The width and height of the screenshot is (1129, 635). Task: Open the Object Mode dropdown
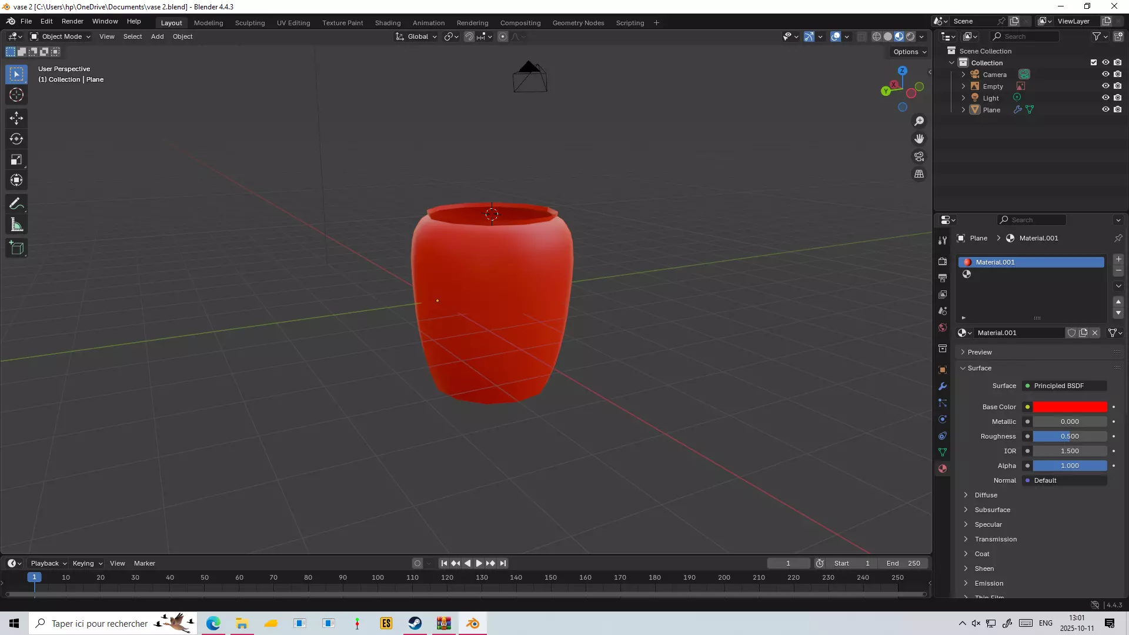(61, 36)
